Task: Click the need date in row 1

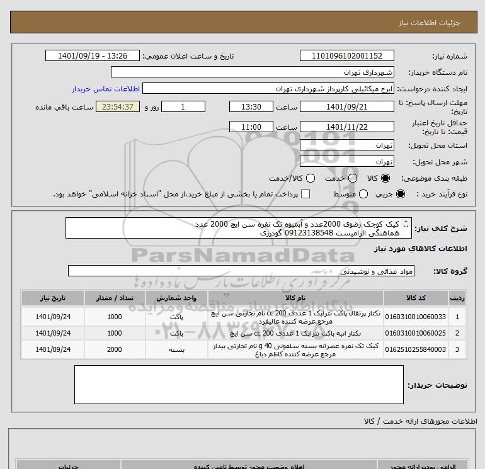Action: point(53,317)
